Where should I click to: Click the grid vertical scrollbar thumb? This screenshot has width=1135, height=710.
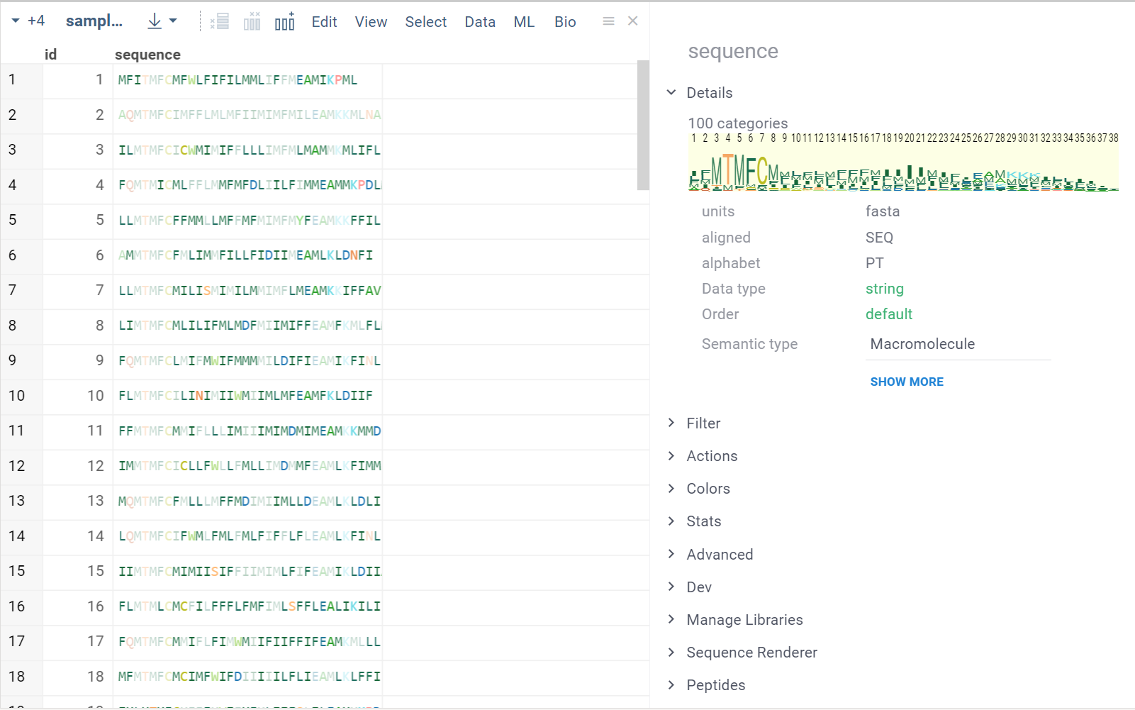click(643, 126)
